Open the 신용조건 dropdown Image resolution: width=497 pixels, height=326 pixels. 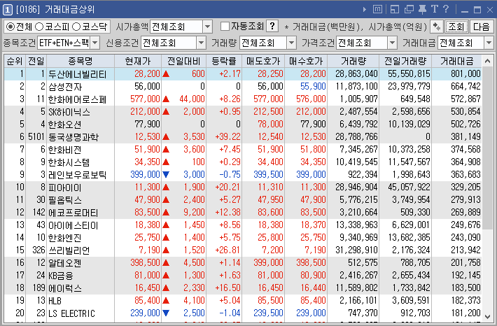coord(201,43)
